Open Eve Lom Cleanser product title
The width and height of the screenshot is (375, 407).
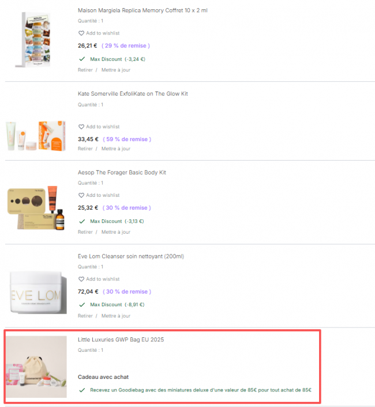click(x=131, y=256)
